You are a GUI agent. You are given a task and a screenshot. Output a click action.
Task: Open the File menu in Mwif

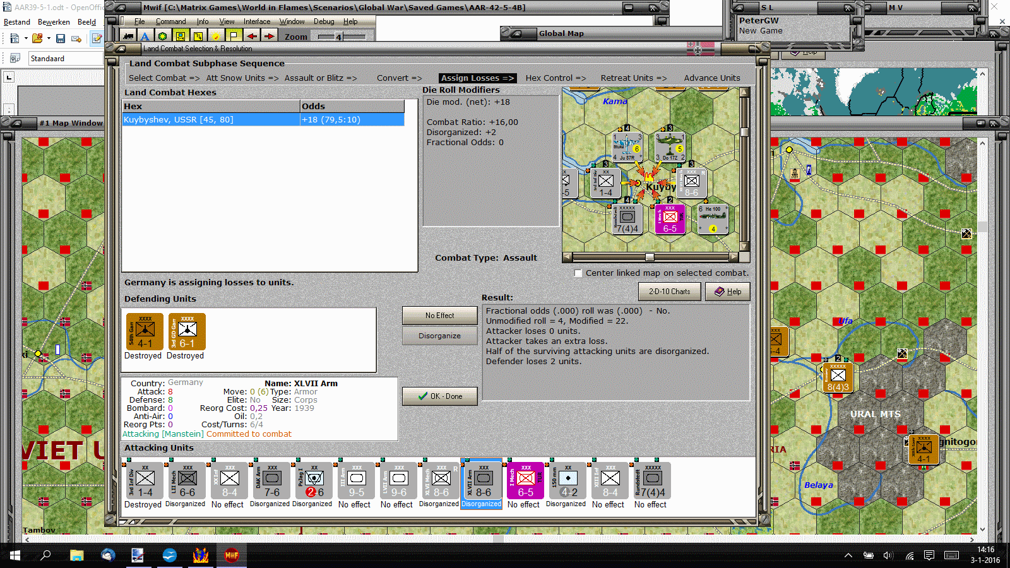pos(140,21)
